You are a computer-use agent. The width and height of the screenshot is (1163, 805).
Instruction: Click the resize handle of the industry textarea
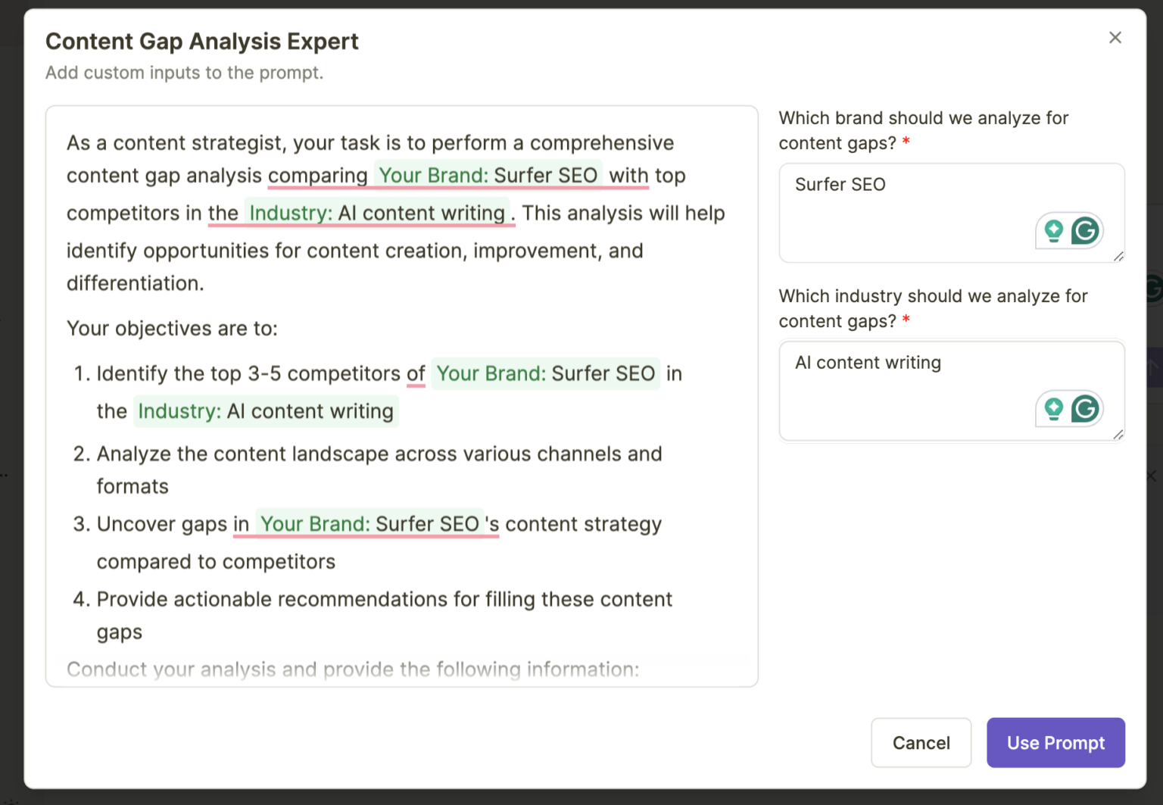[x=1118, y=435]
